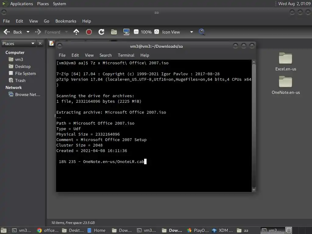Open terminal Help menu
The height and width of the screenshot is (234, 312).
click(x=145, y=55)
